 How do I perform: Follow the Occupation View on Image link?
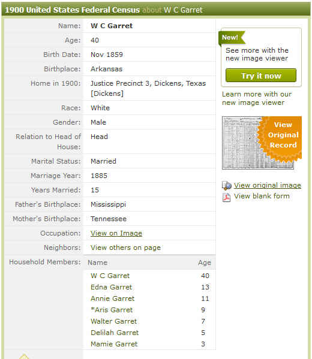tap(116, 233)
